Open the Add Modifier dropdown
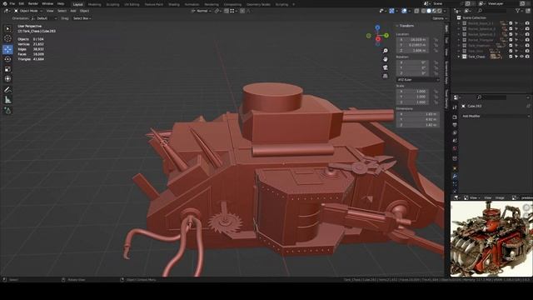The image size is (533, 300). tap(496, 116)
